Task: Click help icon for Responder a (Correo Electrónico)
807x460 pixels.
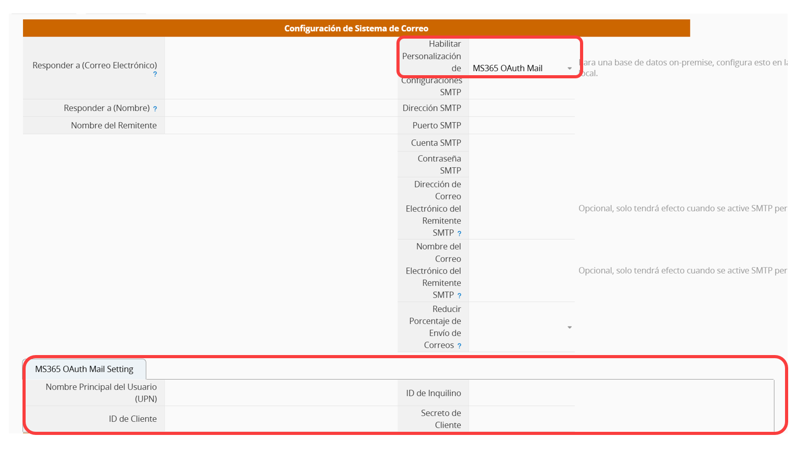Action: (155, 75)
